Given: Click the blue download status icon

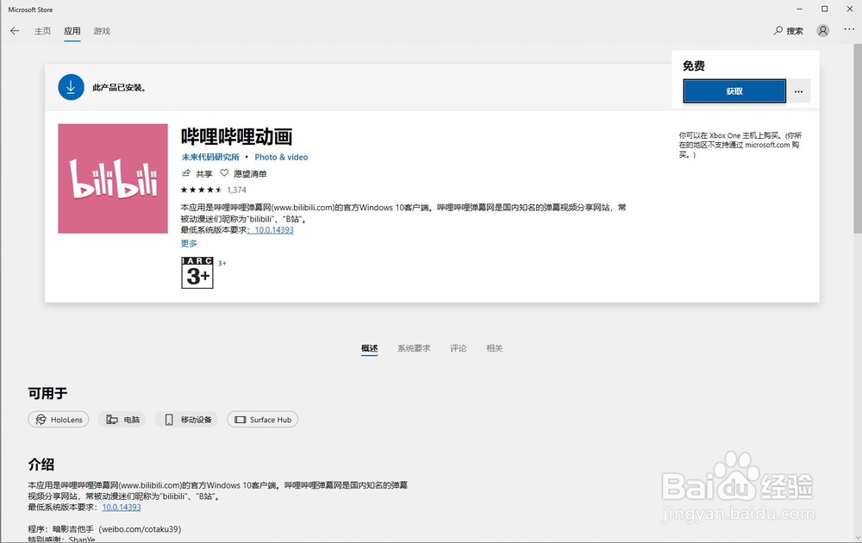Looking at the screenshot, I should (71, 87).
